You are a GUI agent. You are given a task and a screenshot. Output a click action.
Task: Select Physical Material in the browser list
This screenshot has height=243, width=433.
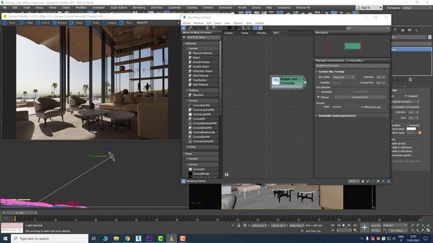tap(202, 53)
